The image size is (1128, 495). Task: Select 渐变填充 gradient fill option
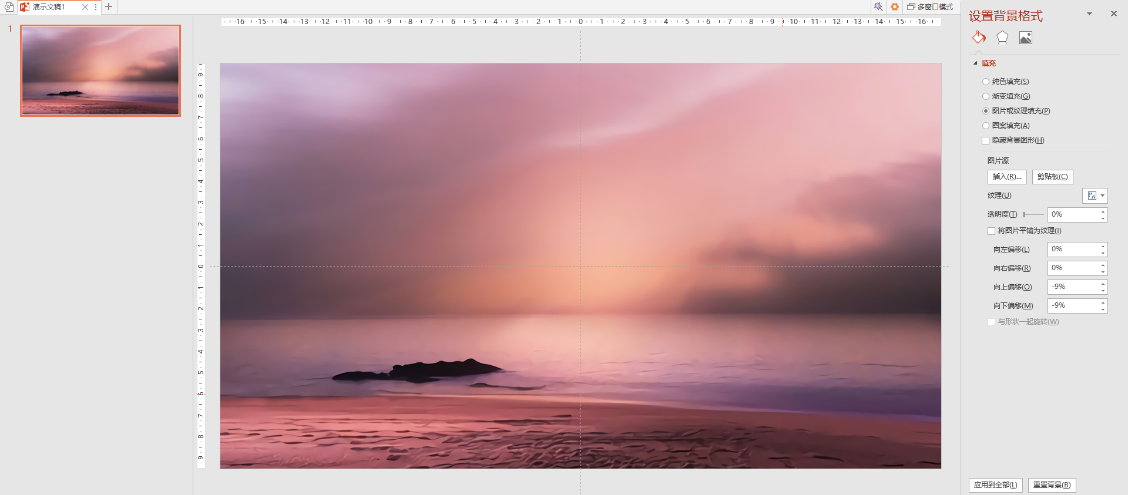pyautogui.click(x=986, y=96)
